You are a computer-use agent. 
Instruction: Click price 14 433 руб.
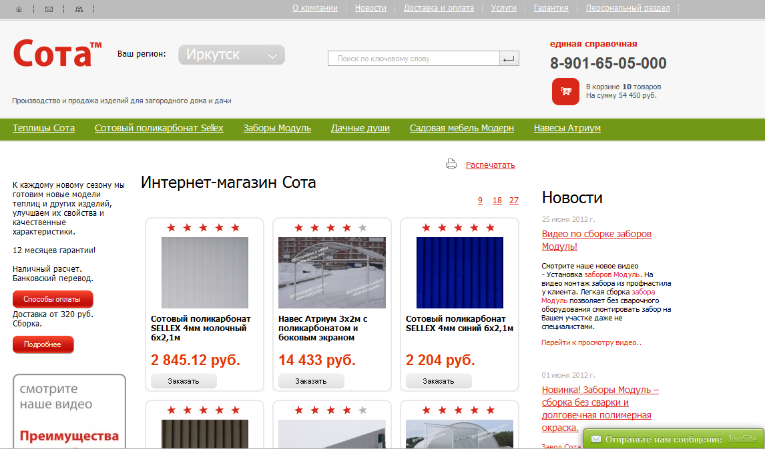(317, 360)
